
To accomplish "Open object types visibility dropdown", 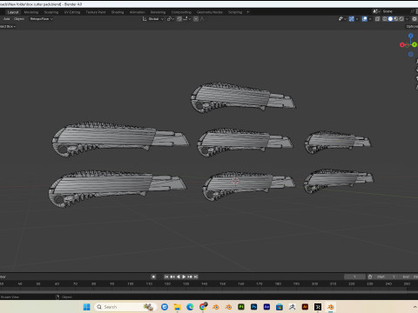I will pos(342,19).
